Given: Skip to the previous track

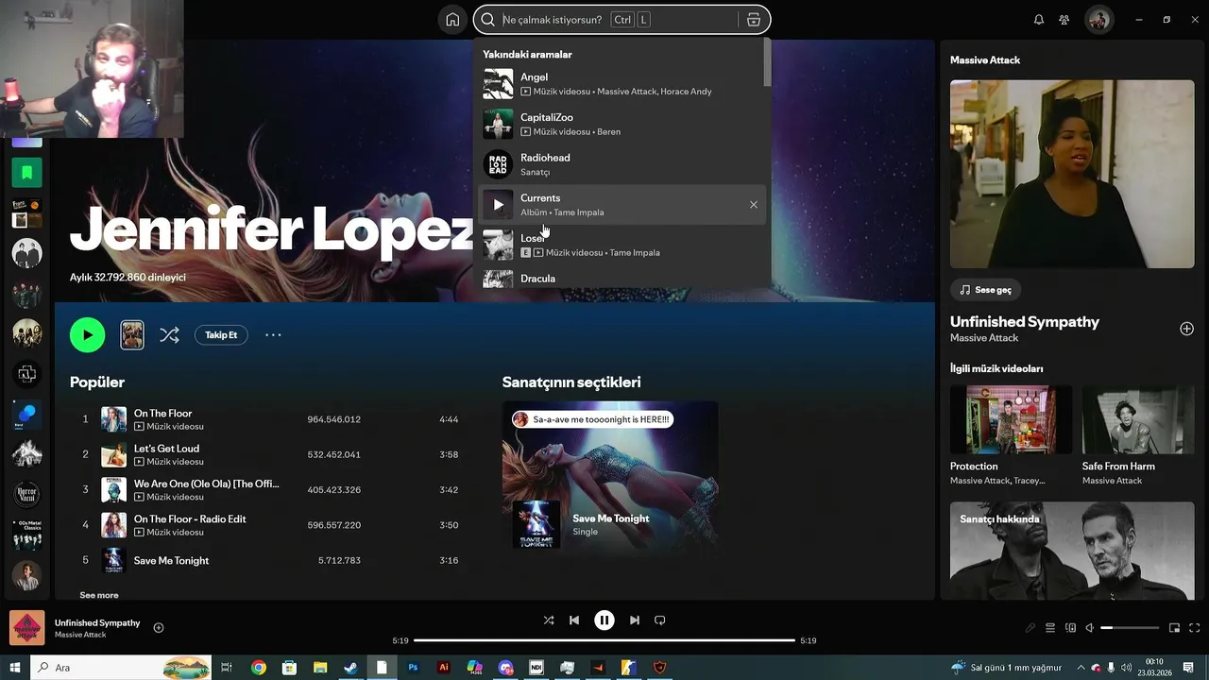Looking at the screenshot, I should click(574, 620).
